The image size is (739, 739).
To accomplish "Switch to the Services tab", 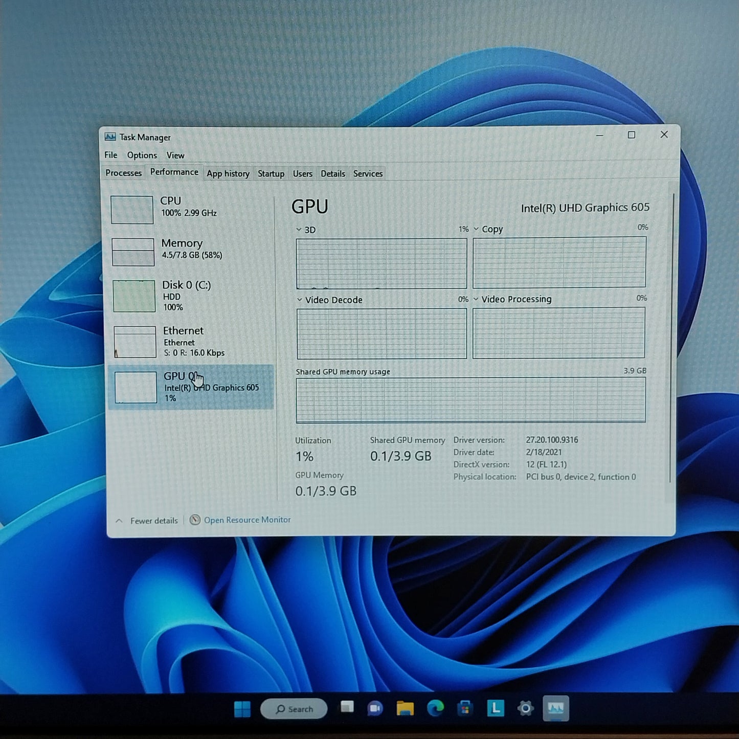I will point(368,173).
